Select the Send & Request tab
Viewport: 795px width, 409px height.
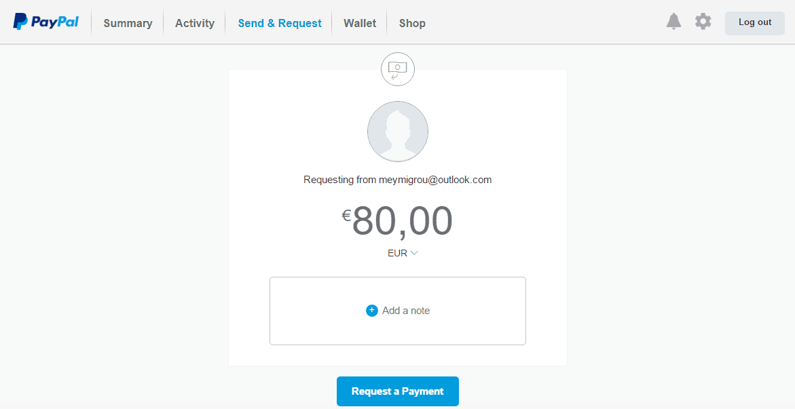tap(280, 23)
